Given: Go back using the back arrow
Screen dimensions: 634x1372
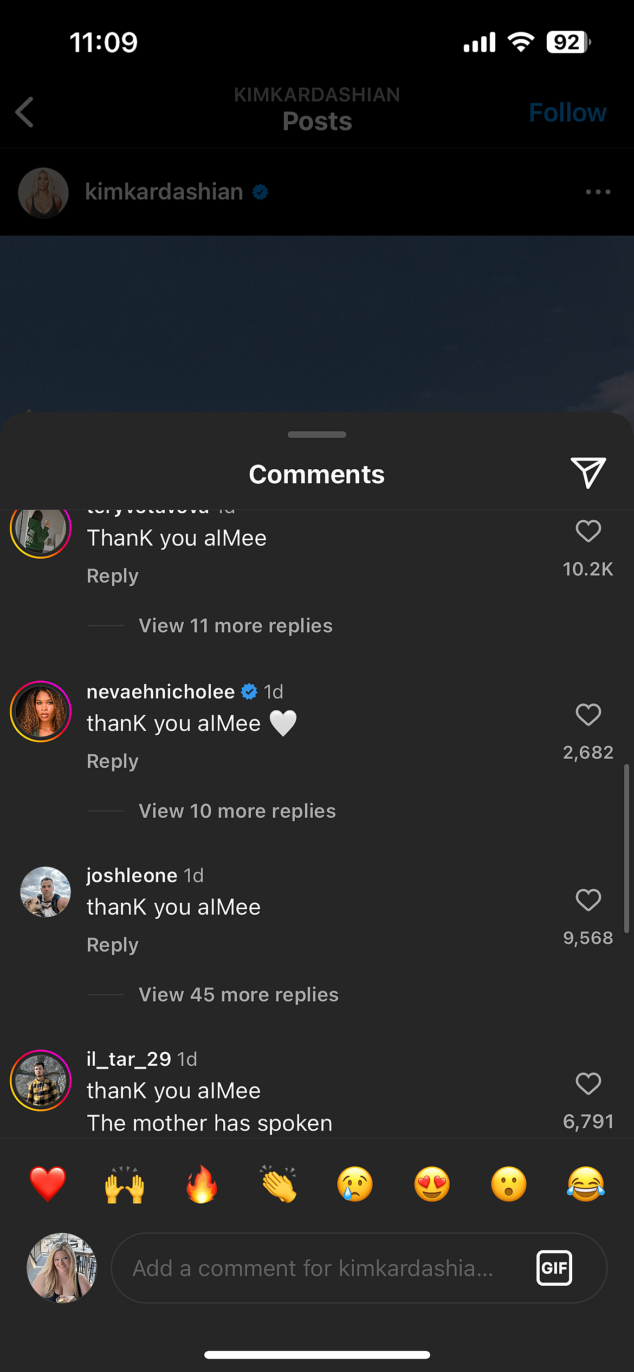Looking at the screenshot, I should point(24,112).
